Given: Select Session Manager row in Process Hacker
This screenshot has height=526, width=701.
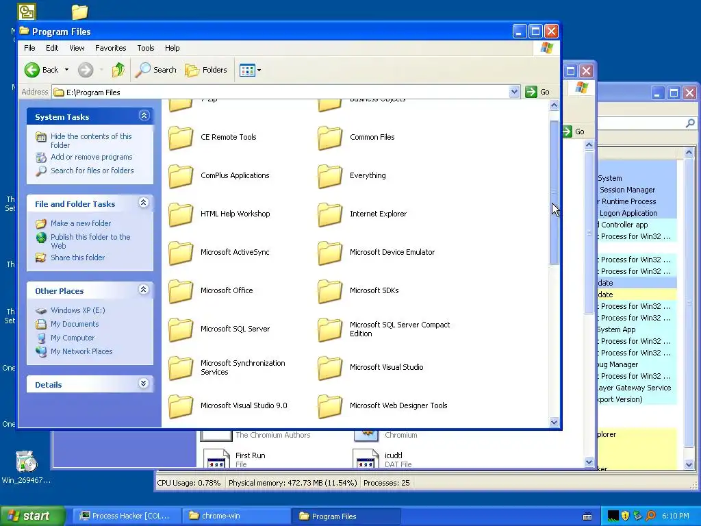Looking at the screenshot, I should click(637, 190).
